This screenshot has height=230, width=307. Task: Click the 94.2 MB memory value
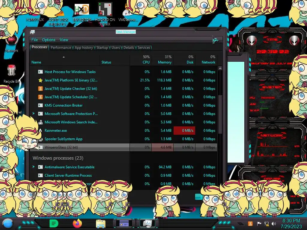pos(165,167)
